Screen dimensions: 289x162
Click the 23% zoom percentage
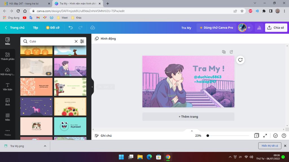tap(198, 136)
